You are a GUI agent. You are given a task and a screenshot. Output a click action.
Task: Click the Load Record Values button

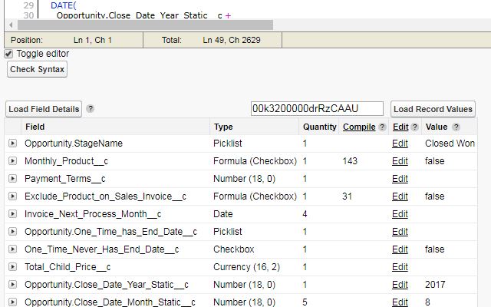click(x=433, y=109)
